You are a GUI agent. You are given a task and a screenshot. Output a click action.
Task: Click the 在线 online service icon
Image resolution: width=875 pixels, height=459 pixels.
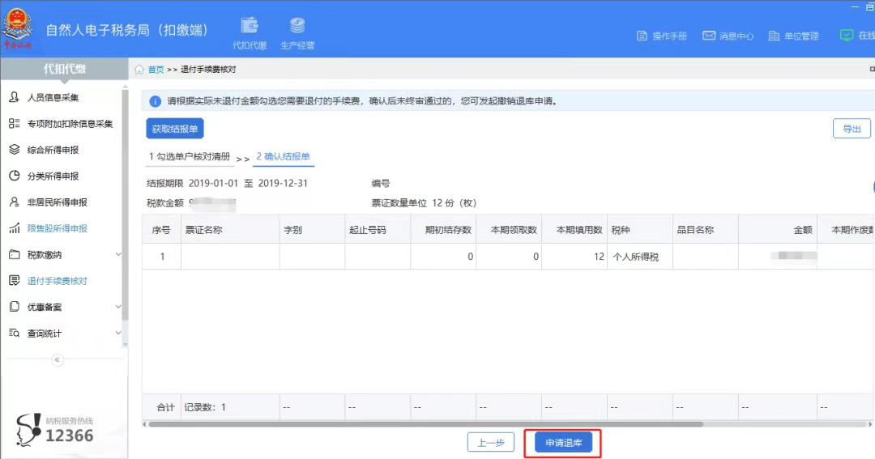(x=846, y=35)
